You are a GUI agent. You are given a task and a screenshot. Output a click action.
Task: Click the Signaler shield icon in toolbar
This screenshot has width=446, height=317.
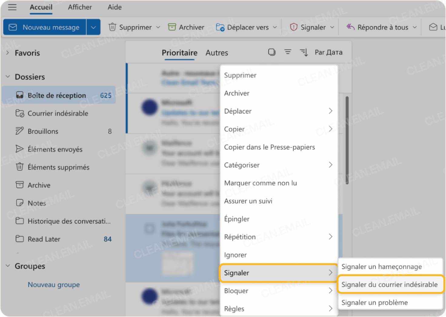[294, 27]
